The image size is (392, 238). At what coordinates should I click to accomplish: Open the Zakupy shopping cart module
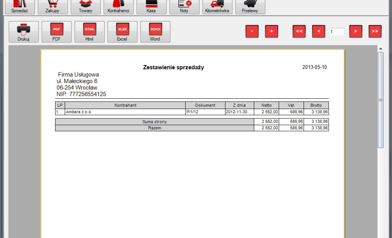[x=52, y=6]
